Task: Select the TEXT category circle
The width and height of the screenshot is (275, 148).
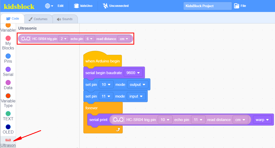Action: pos(8,114)
